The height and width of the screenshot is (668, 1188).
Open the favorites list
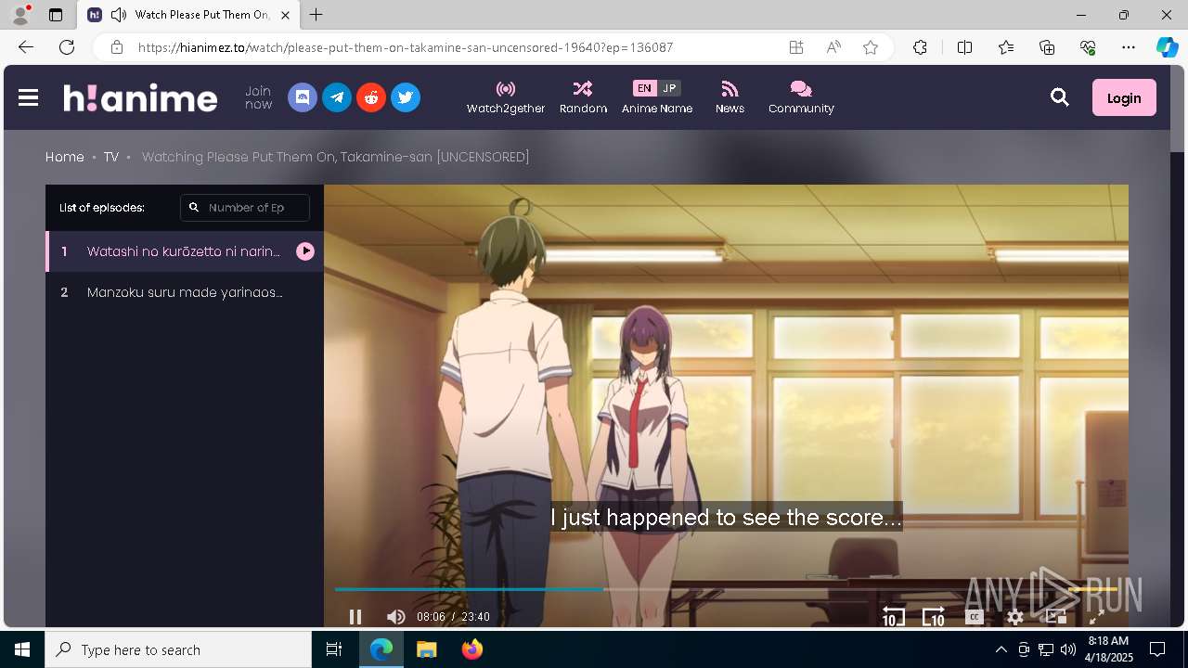pos(1006,47)
